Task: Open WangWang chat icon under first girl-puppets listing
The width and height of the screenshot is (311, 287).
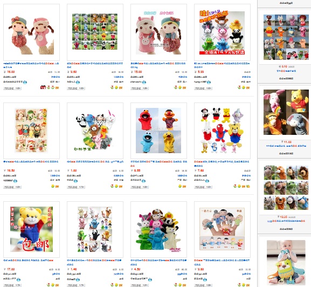Action: pyautogui.click(x=25, y=82)
